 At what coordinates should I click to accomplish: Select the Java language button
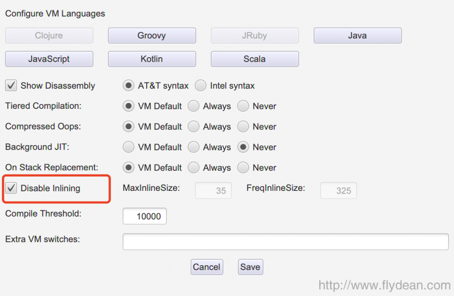(357, 35)
